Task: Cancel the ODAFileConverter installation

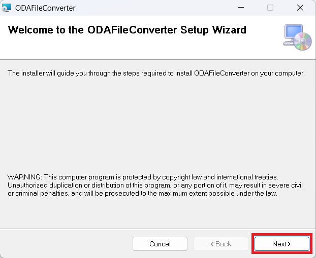Action: [x=160, y=244]
